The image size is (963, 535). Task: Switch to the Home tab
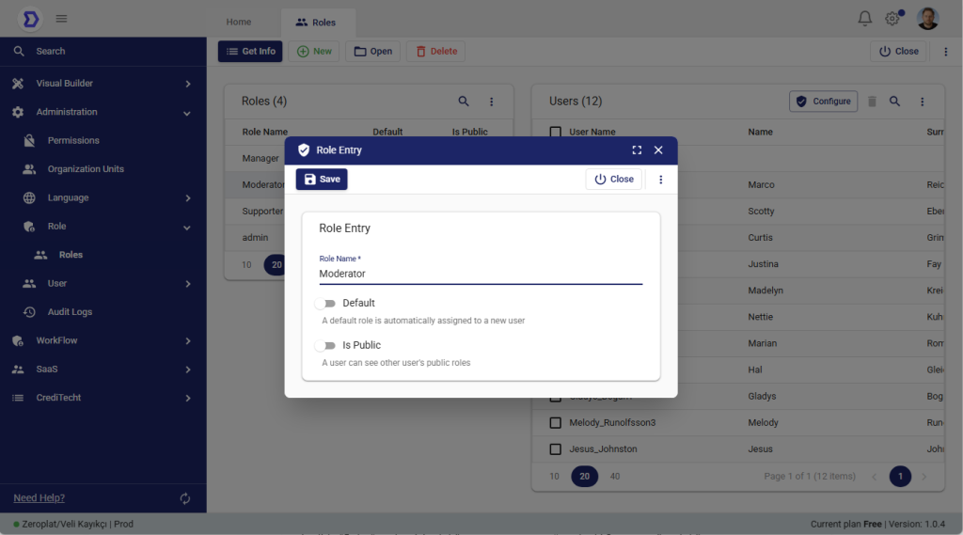tap(239, 22)
